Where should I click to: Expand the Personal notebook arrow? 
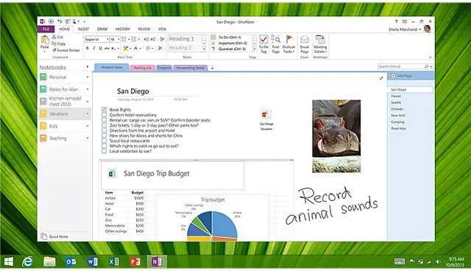[88, 77]
